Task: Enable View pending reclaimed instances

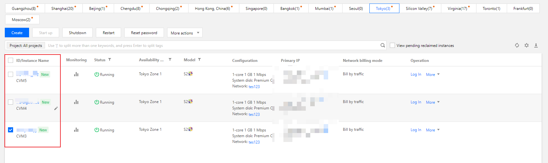Action: click(392, 45)
